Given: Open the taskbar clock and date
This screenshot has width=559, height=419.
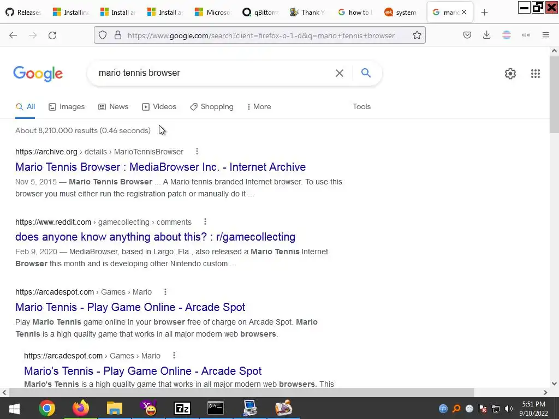Looking at the screenshot, I should click(x=533, y=409).
